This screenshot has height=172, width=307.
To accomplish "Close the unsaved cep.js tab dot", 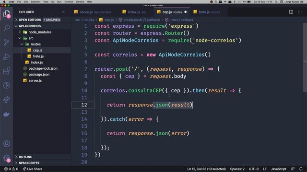I will 186,12.
